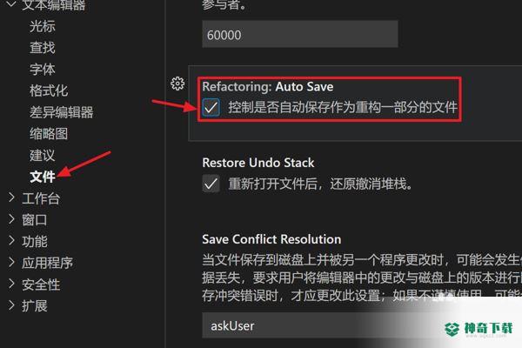Image resolution: width=522 pixels, height=348 pixels.
Task: Click the 60000 timeout input field
Action: 300,34
